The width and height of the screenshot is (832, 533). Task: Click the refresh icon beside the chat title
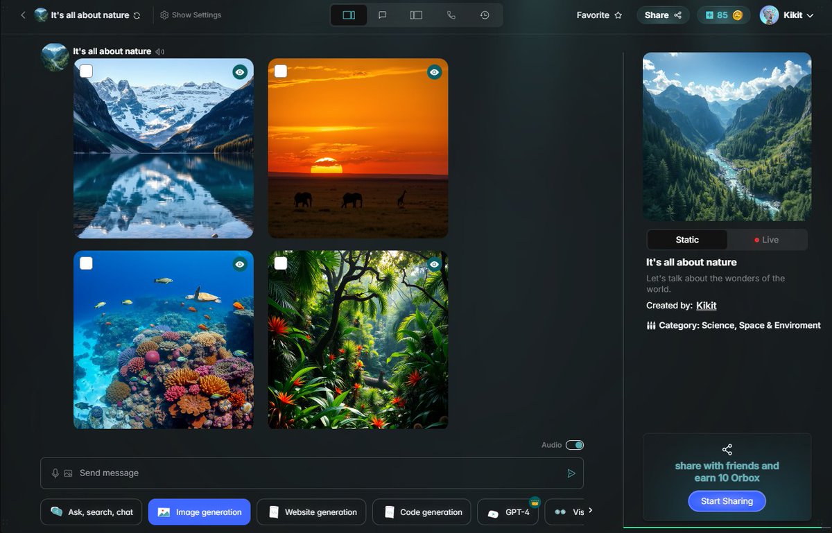(137, 15)
